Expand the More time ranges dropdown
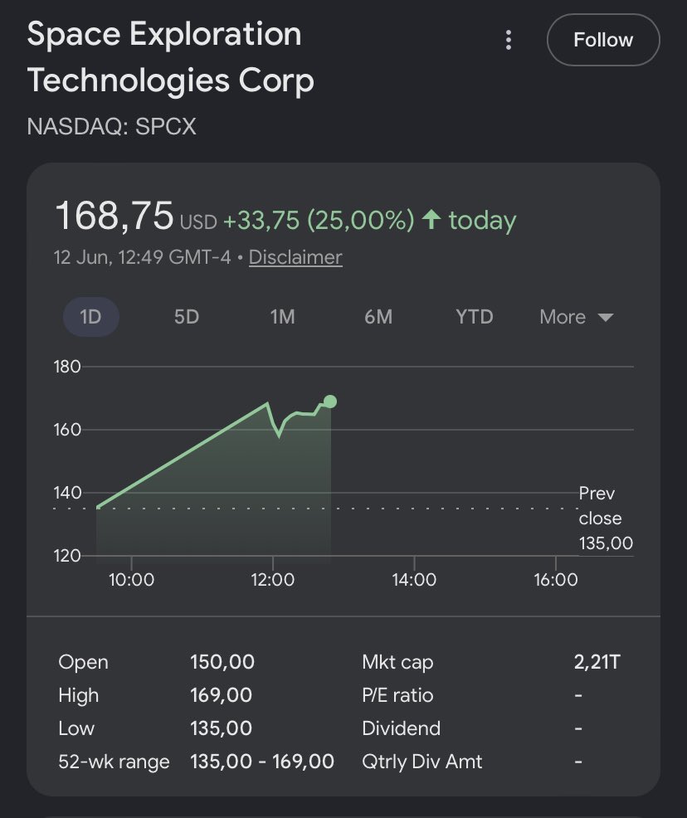 pos(576,317)
